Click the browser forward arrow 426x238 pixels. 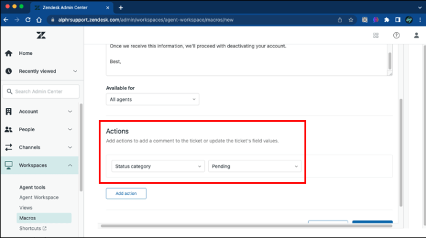click(17, 20)
